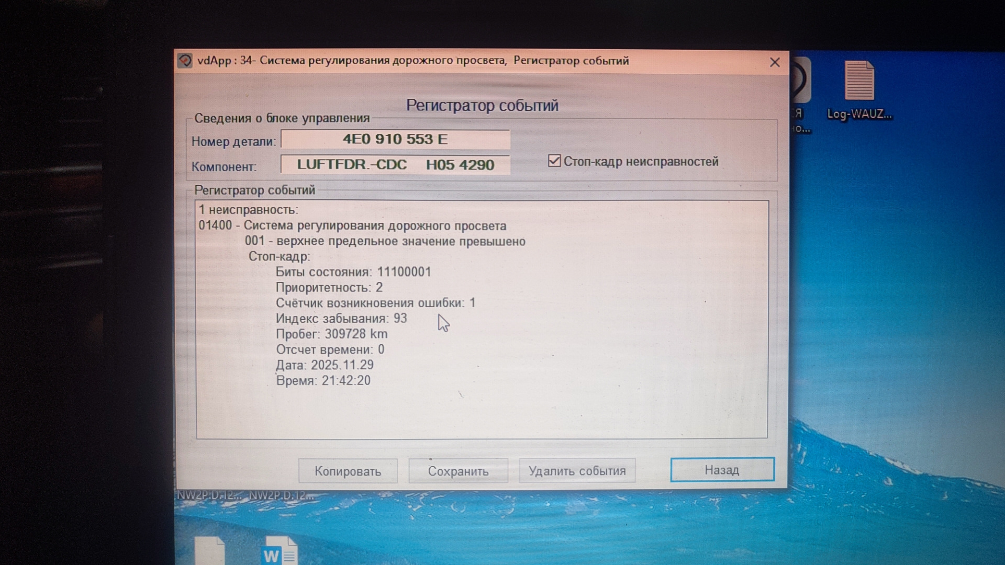Go back with the Назад button
1005x565 pixels.
click(722, 470)
